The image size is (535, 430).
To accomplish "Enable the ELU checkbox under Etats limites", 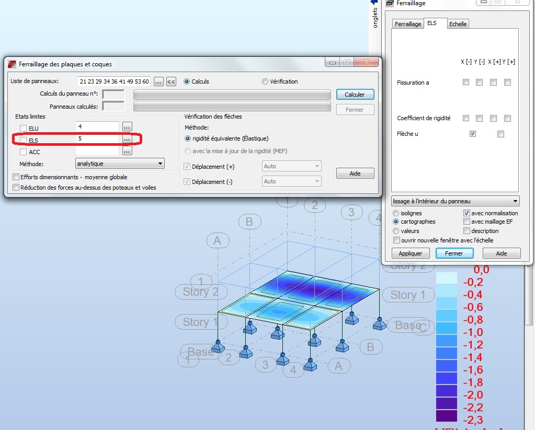I will (22, 128).
